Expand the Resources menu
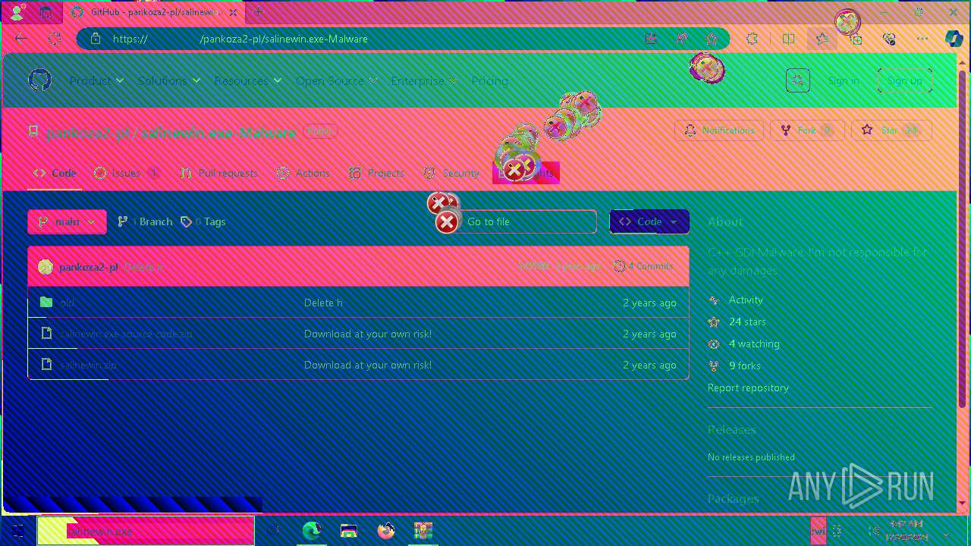 (248, 80)
